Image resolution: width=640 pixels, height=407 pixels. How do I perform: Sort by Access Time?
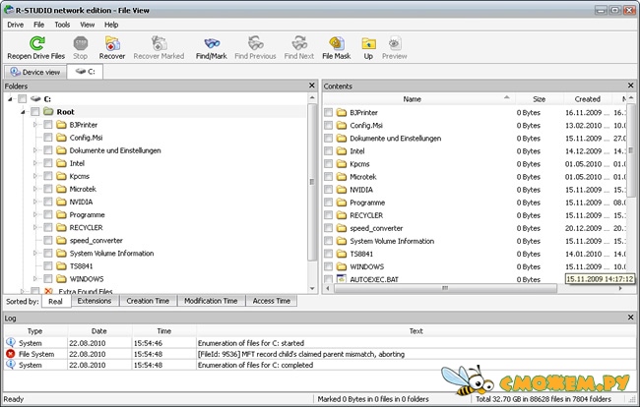[x=272, y=301]
